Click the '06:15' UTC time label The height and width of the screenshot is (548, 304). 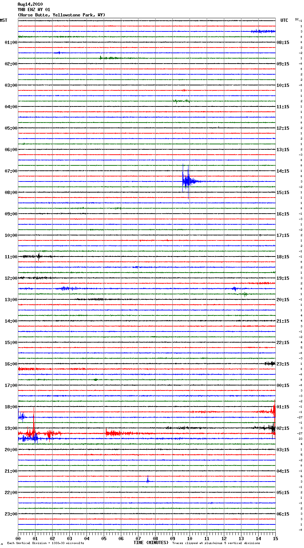pyautogui.click(x=283, y=514)
